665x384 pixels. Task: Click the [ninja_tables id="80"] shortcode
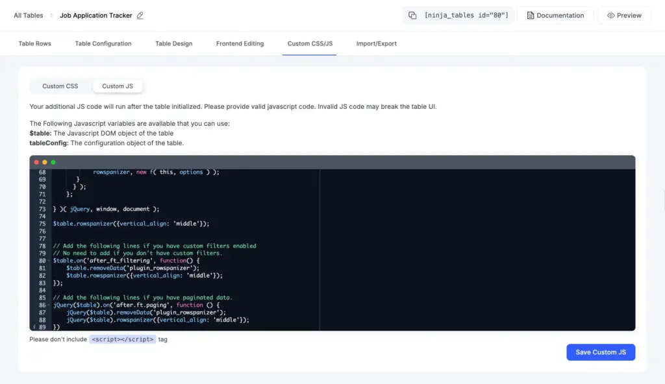coord(466,16)
